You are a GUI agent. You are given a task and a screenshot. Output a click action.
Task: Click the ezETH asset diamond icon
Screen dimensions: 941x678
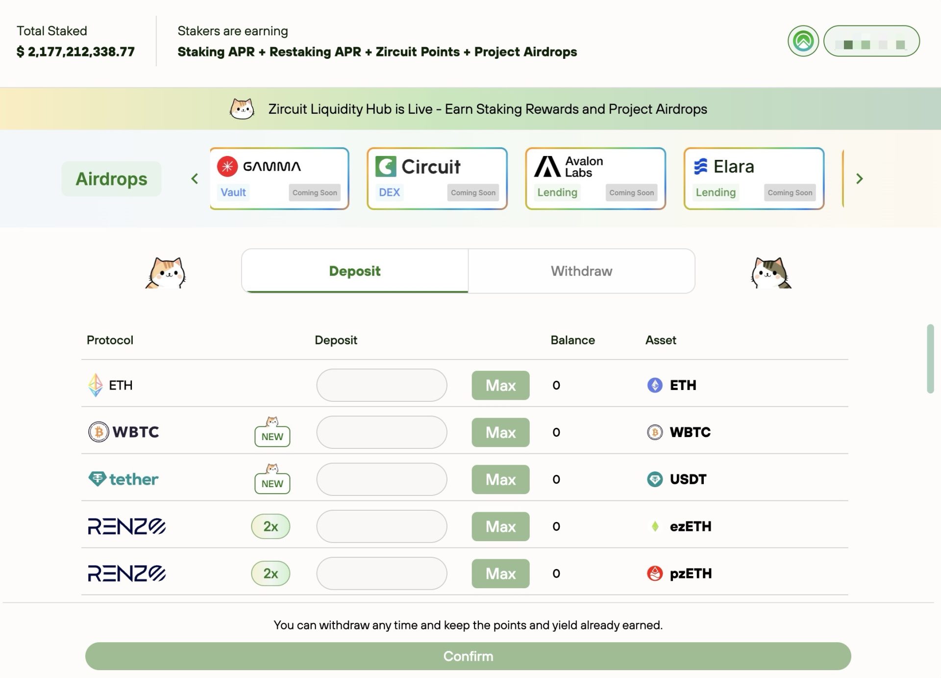655,526
